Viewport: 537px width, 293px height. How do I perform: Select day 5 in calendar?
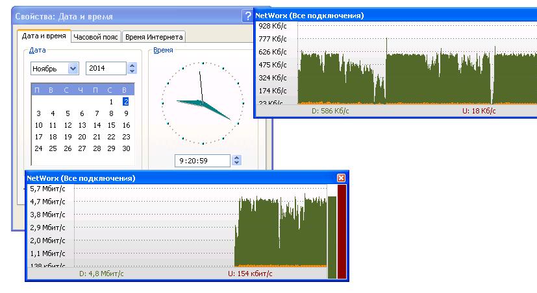pos(68,113)
